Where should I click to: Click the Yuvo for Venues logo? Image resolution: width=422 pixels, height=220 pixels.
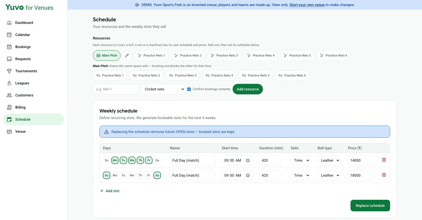coord(29,7)
